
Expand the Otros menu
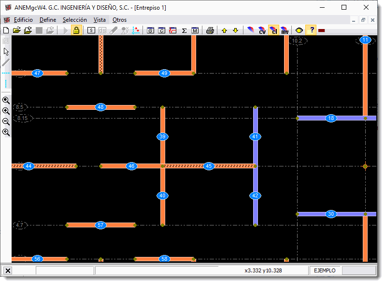pyautogui.click(x=119, y=20)
